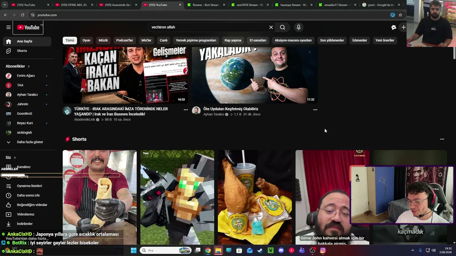Expand the Siz section
456x256 pixels.
click(x=11, y=158)
